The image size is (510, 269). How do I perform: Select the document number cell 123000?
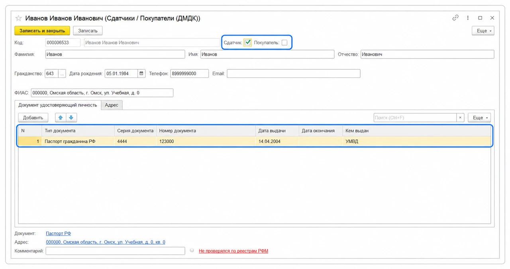tap(206, 141)
